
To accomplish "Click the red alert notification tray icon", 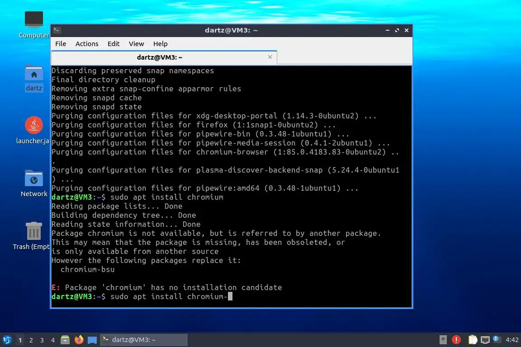I will click(456, 339).
